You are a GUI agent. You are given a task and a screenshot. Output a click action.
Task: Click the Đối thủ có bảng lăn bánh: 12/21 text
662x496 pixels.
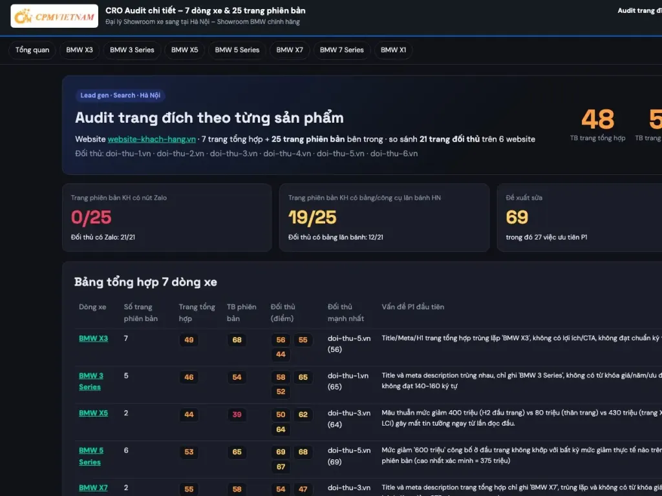click(x=336, y=237)
